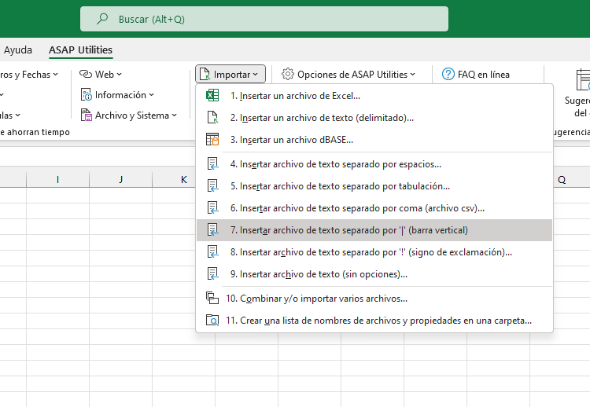Choose 6. Insertar archivo separado por coma (csv)
Screen dimensions: 590x407
click(x=374, y=208)
